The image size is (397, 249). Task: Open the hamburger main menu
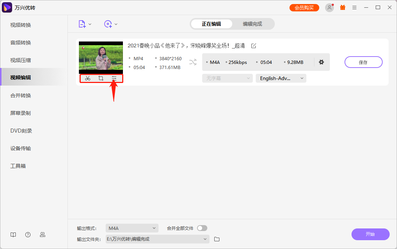pyautogui.click(x=354, y=8)
